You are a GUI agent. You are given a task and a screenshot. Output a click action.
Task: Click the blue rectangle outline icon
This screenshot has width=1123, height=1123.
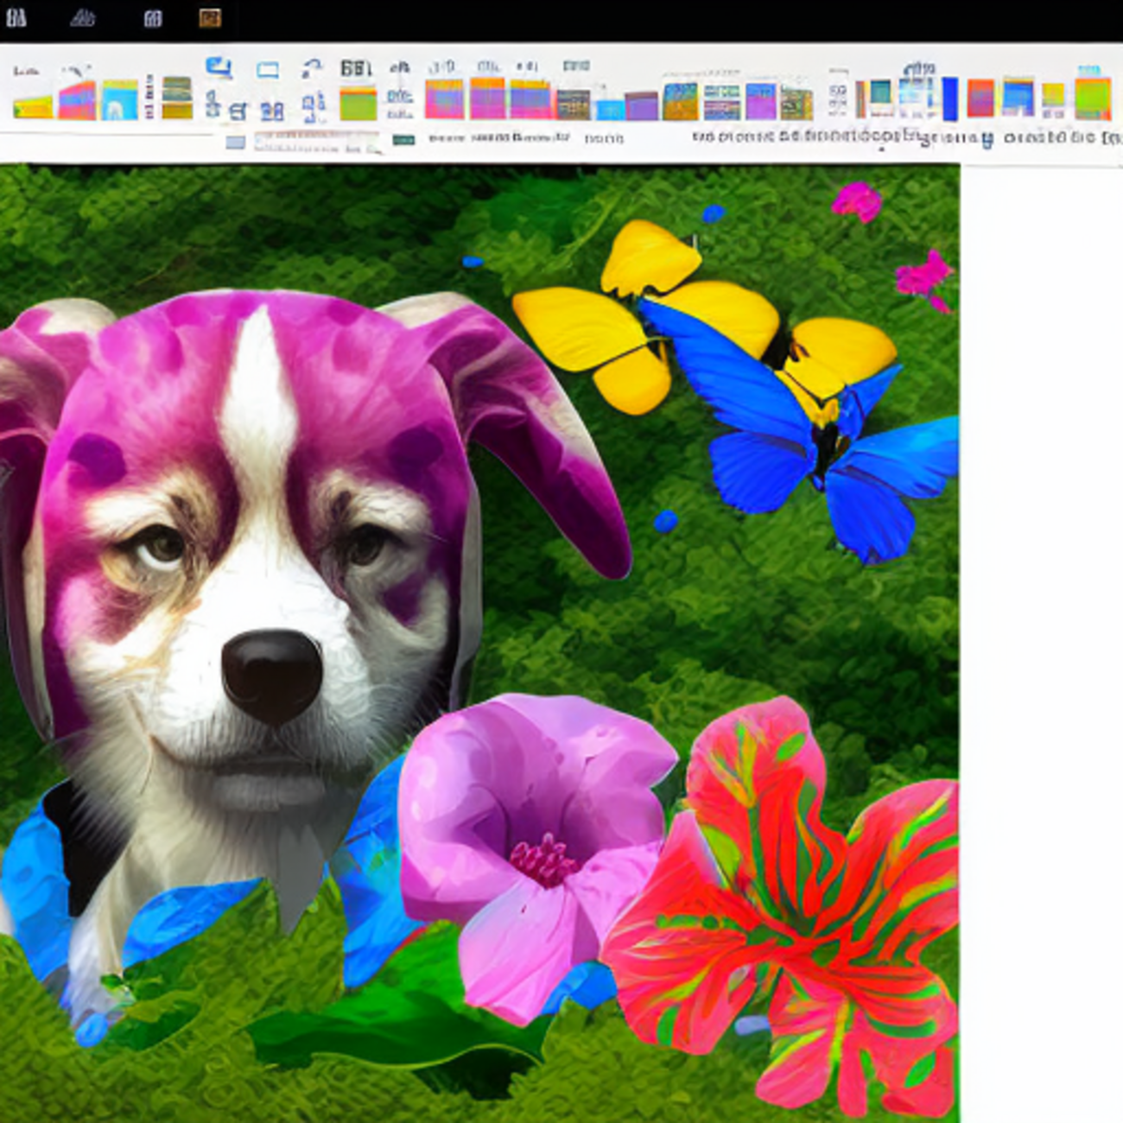[268, 70]
